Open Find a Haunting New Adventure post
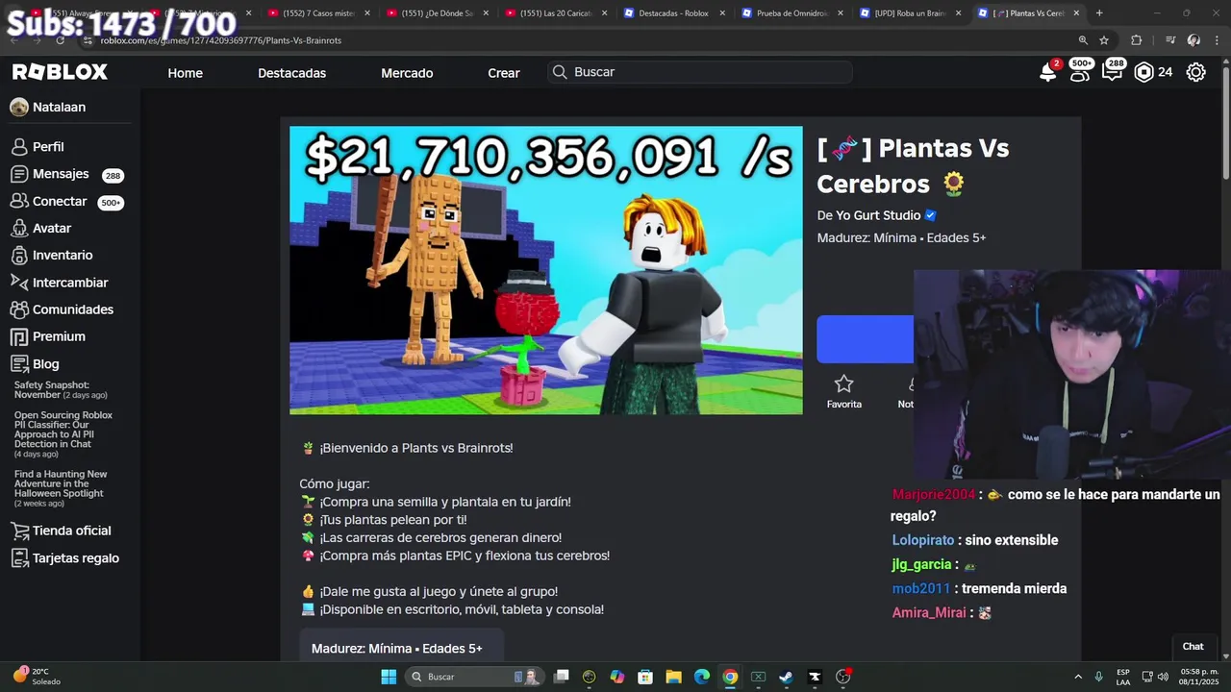Viewport: 1231px width, 692px height. point(61,488)
